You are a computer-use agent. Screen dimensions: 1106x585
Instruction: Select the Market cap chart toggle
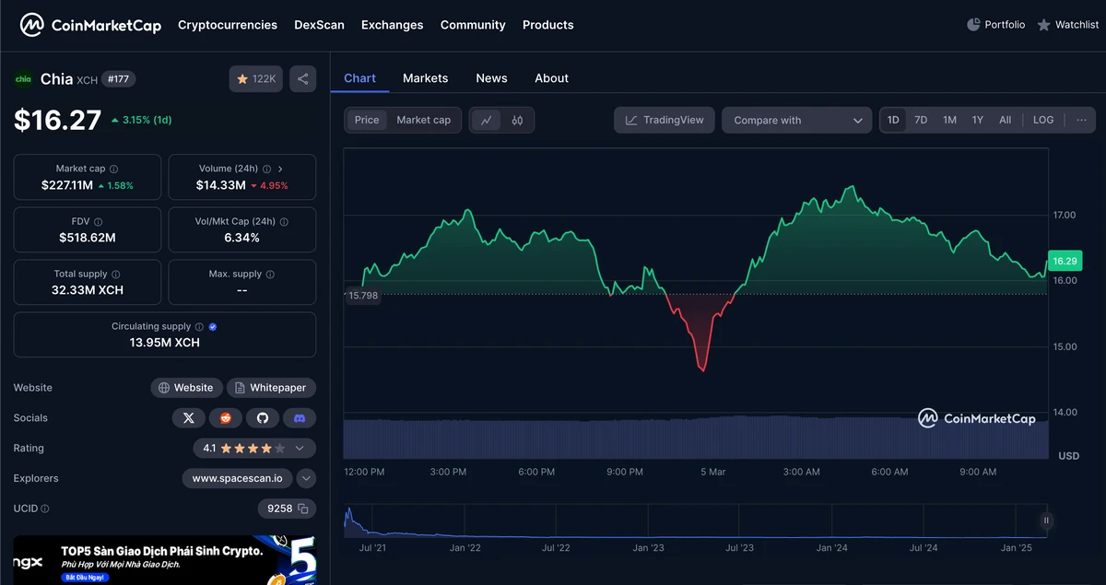tap(424, 120)
